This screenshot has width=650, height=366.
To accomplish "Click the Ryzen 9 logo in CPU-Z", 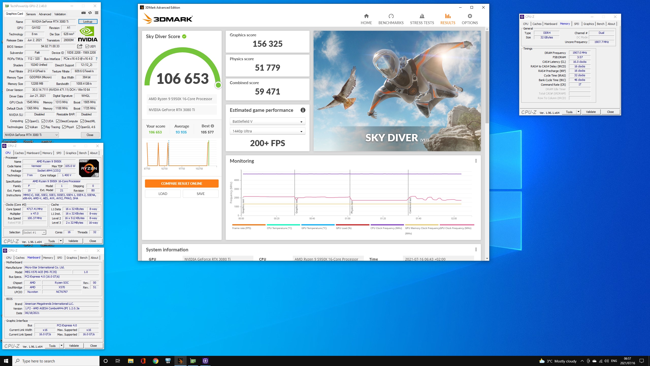I will click(89, 168).
